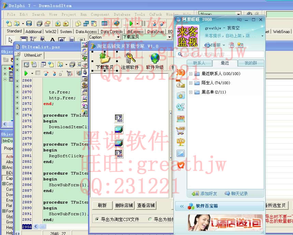Open the Caption property dropdown
293x235 pixels.
click(118, 37)
